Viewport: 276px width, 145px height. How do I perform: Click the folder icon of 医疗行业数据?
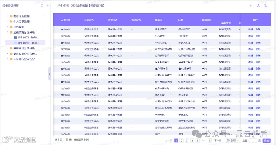click(x=11, y=16)
